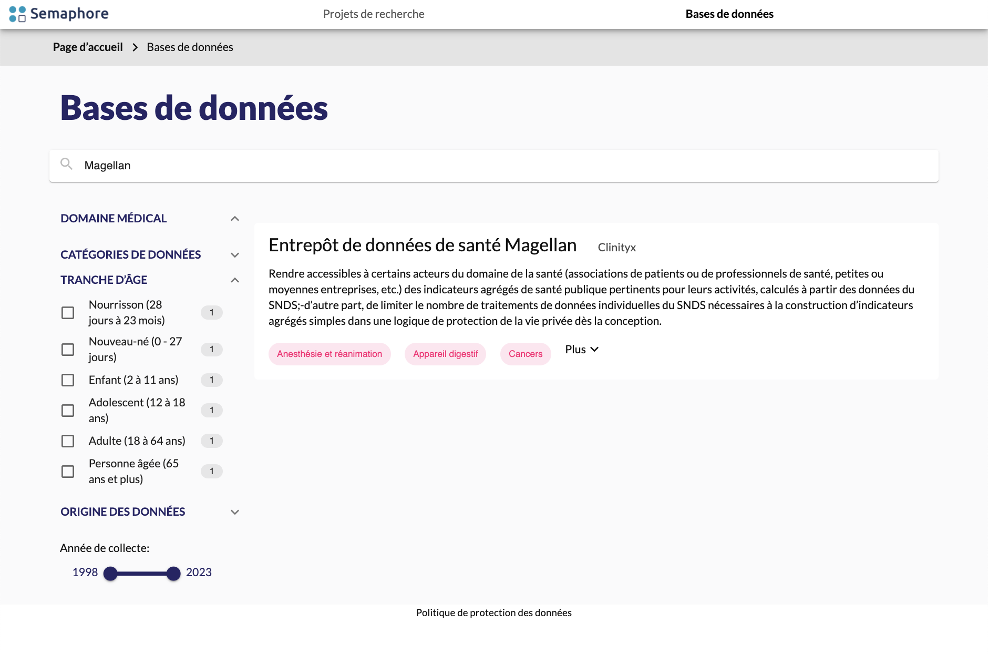Click the Bases de données breadcrumb
This screenshot has height=654, width=988.
(190, 47)
